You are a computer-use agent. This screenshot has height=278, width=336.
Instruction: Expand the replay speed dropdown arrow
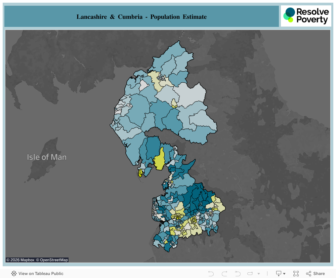pos(258,274)
